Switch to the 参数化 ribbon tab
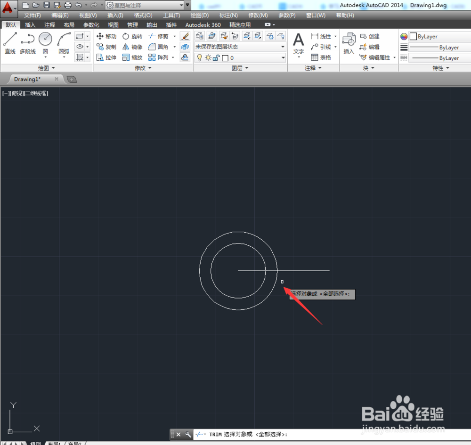The height and width of the screenshot is (445, 471). pyautogui.click(x=91, y=25)
